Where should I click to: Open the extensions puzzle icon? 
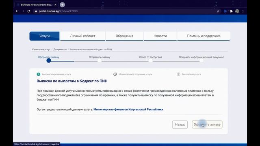coord(231,11)
